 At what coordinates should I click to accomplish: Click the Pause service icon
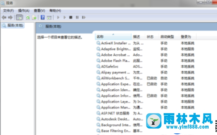(77, 17)
